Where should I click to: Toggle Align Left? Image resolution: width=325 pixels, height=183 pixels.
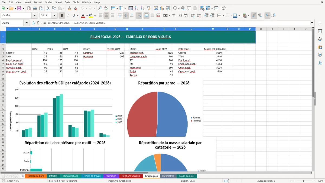coord(101,16)
